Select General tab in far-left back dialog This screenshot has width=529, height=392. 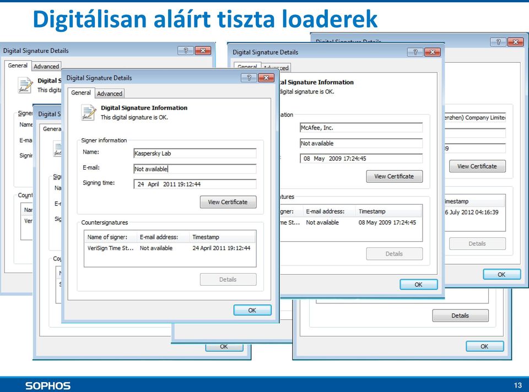point(18,66)
